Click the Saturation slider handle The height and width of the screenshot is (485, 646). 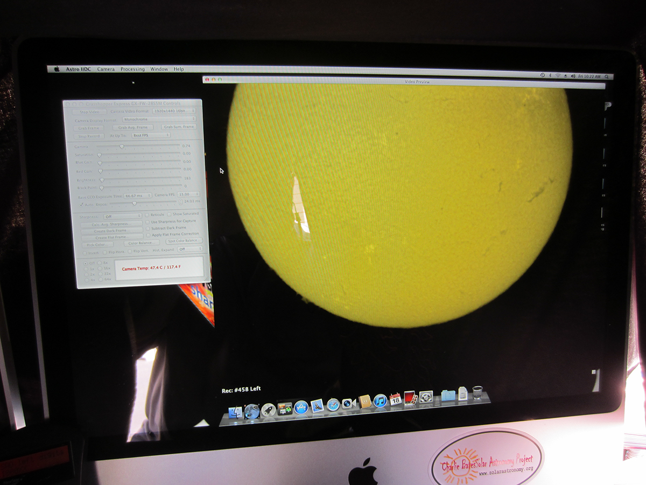coord(100,155)
